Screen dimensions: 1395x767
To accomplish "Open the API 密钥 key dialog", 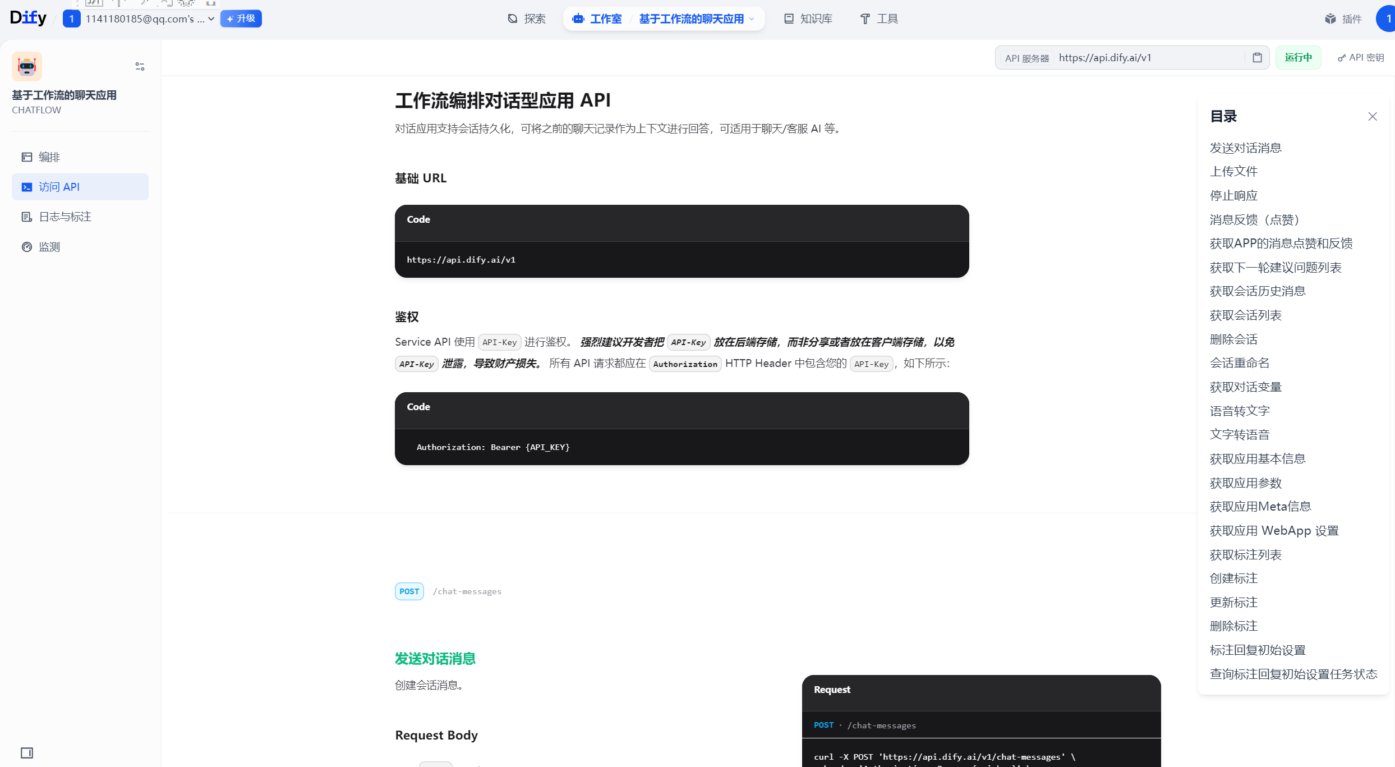I will pyautogui.click(x=1361, y=58).
